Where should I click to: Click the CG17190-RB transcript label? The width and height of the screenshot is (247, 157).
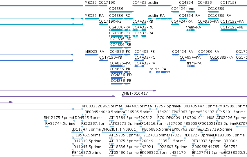point(110,21)
